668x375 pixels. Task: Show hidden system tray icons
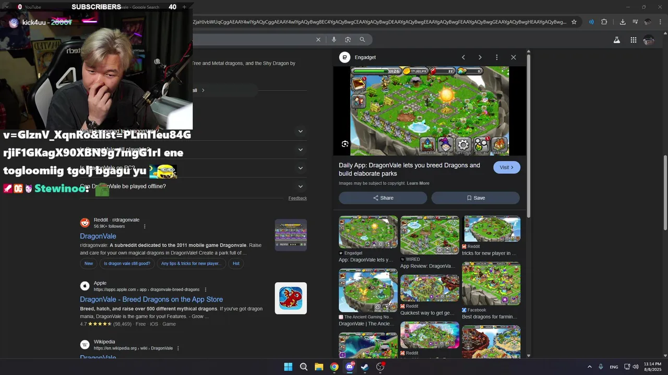point(590,367)
